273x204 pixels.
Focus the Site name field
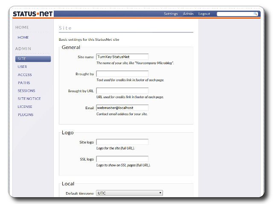coord(122,57)
